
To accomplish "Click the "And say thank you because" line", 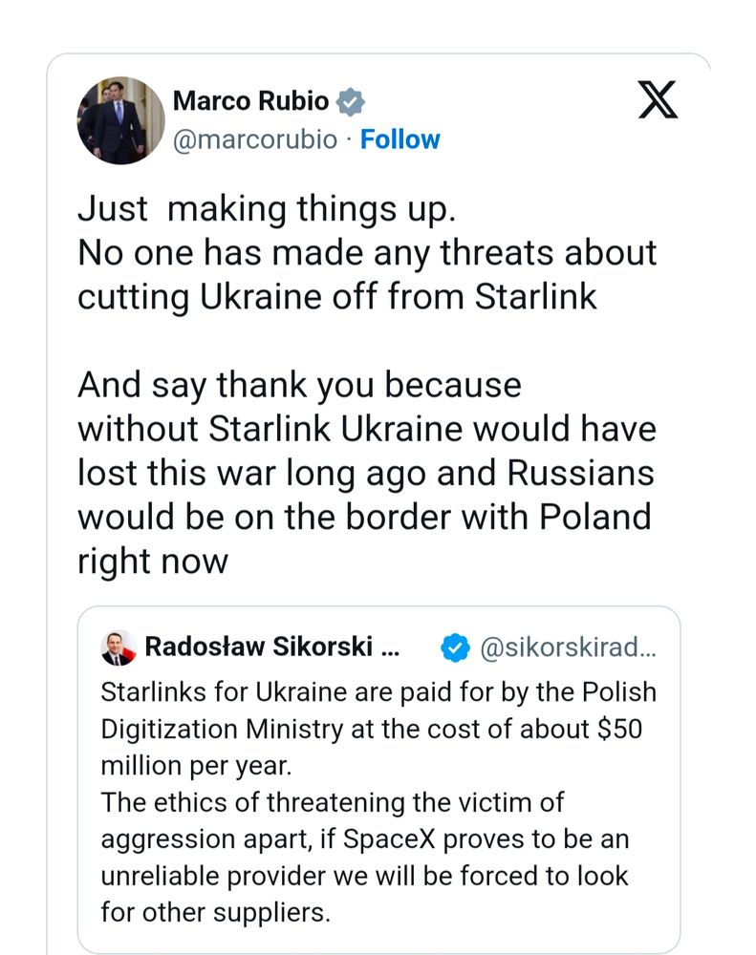I will (x=299, y=385).
